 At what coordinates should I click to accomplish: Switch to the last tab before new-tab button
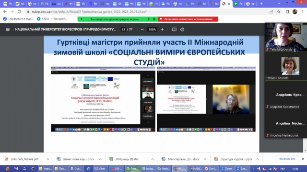[x=250, y=4]
